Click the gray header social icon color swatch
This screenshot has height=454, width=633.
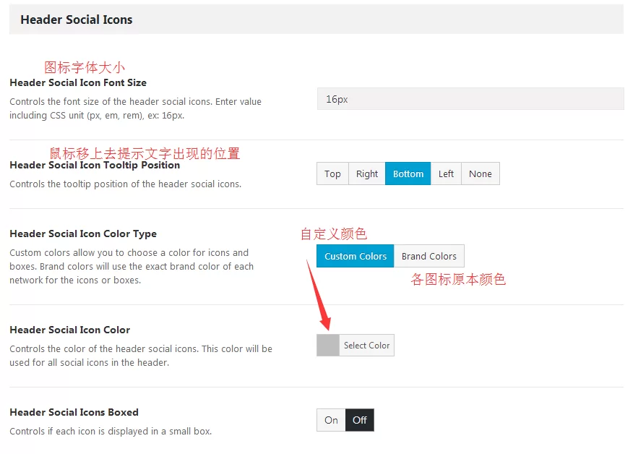pos(328,346)
